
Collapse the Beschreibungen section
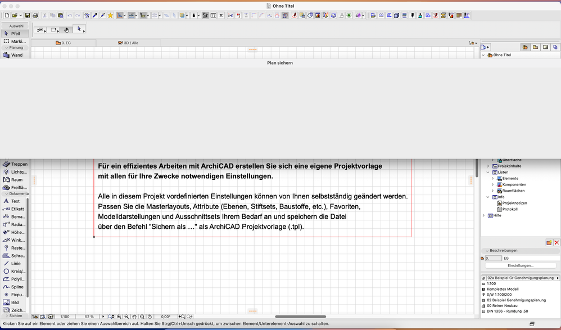click(x=487, y=251)
